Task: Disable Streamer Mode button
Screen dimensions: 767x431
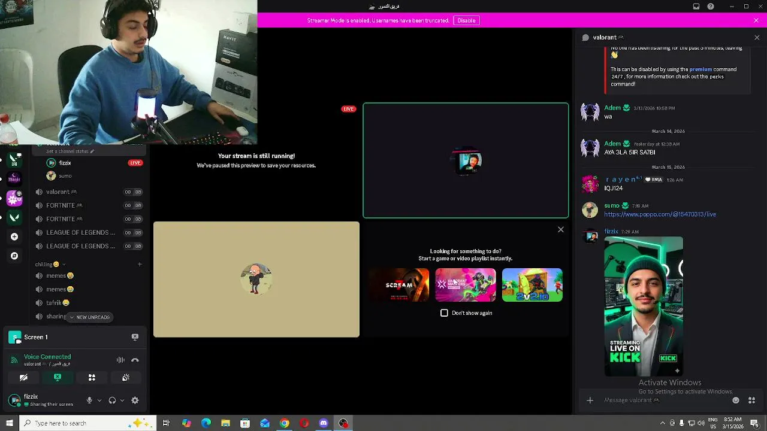Action: [466, 20]
